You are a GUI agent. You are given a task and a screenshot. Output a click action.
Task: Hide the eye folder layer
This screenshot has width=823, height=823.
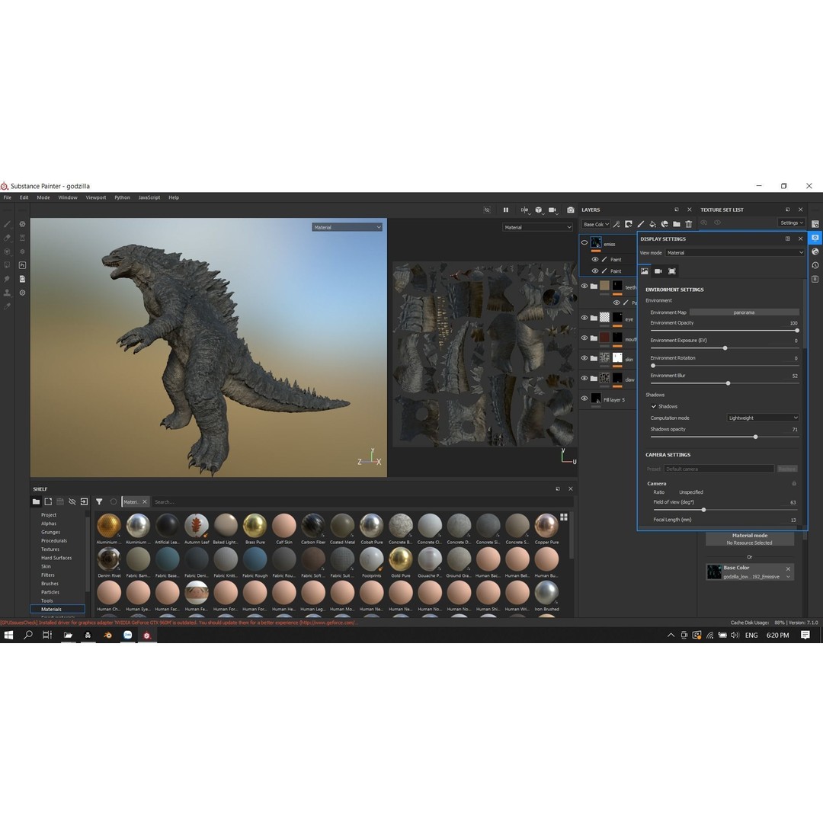[584, 318]
